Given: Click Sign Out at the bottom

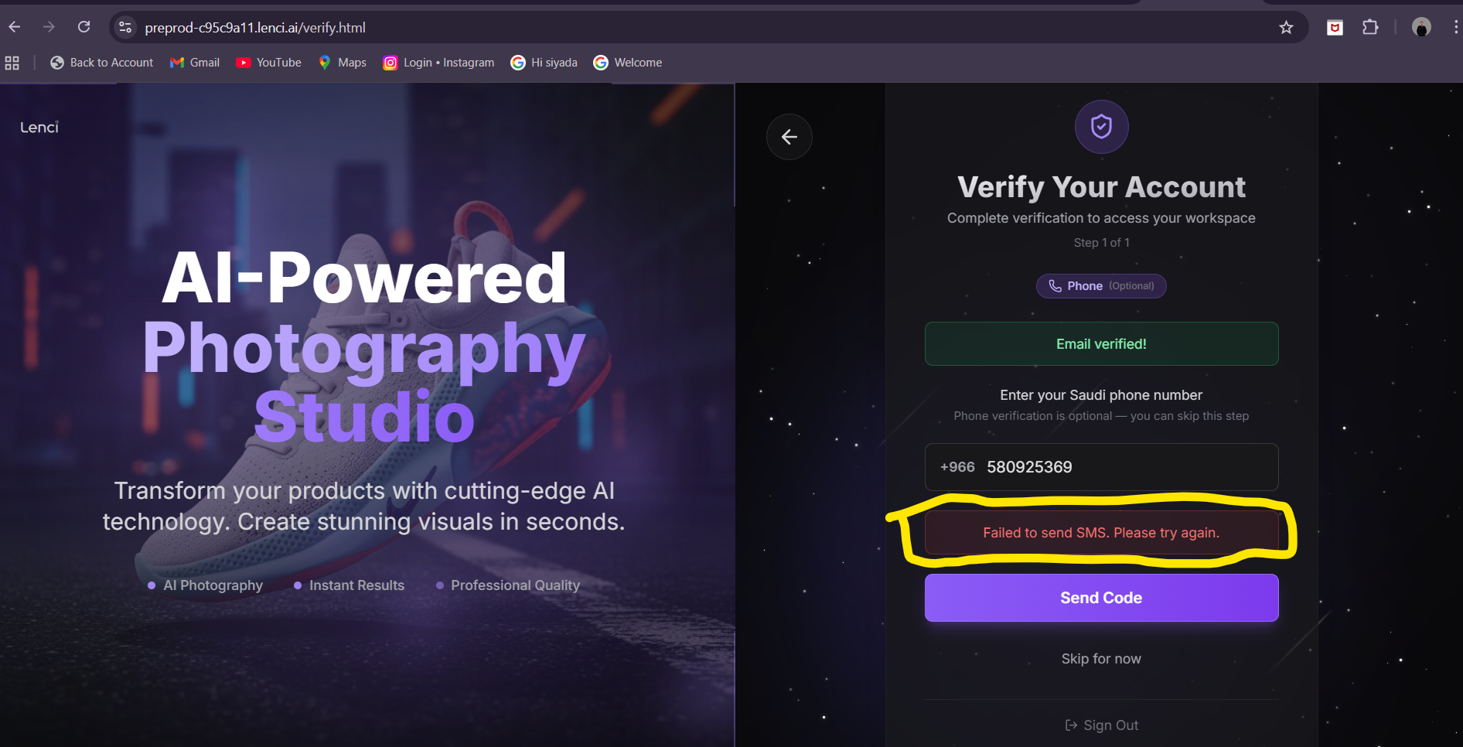Looking at the screenshot, I should 1101,725.
